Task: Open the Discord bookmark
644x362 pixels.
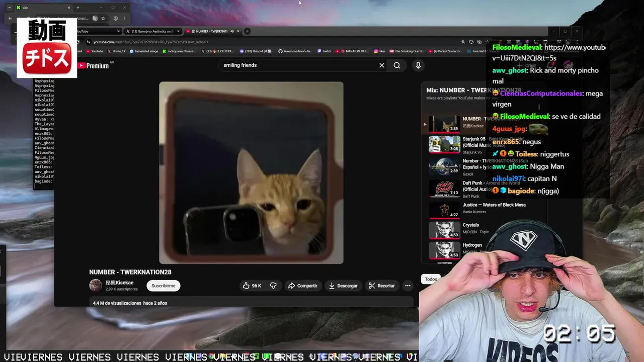Action: 257,51
